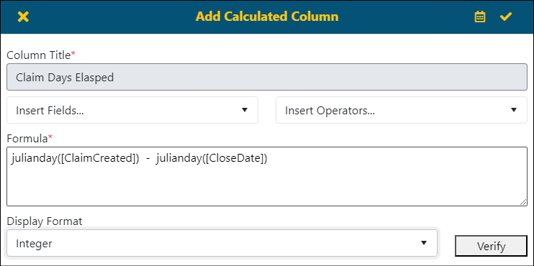Image resolution: width=534 pixels, height=266 pixels.
Task: Click the Formula label
Action: pyautogui.click(x=27, y=139)
